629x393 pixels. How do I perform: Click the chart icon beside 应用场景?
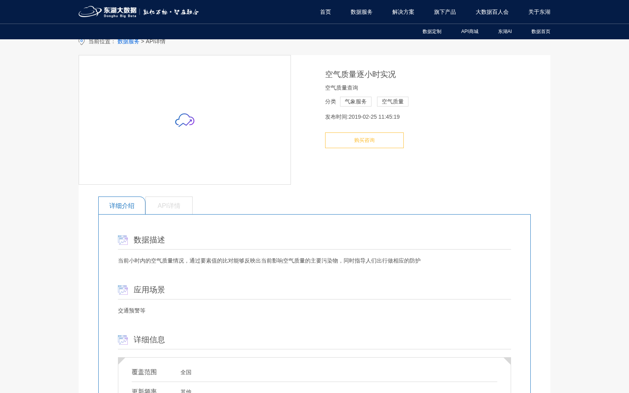(x=123, y=290)
